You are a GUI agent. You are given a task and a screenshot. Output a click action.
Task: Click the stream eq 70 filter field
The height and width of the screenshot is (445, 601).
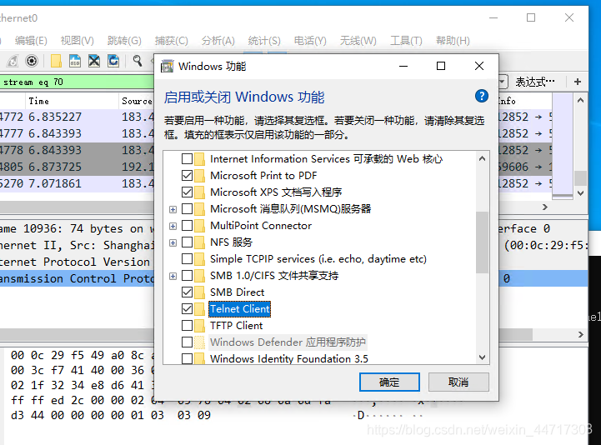click(77, 82)
